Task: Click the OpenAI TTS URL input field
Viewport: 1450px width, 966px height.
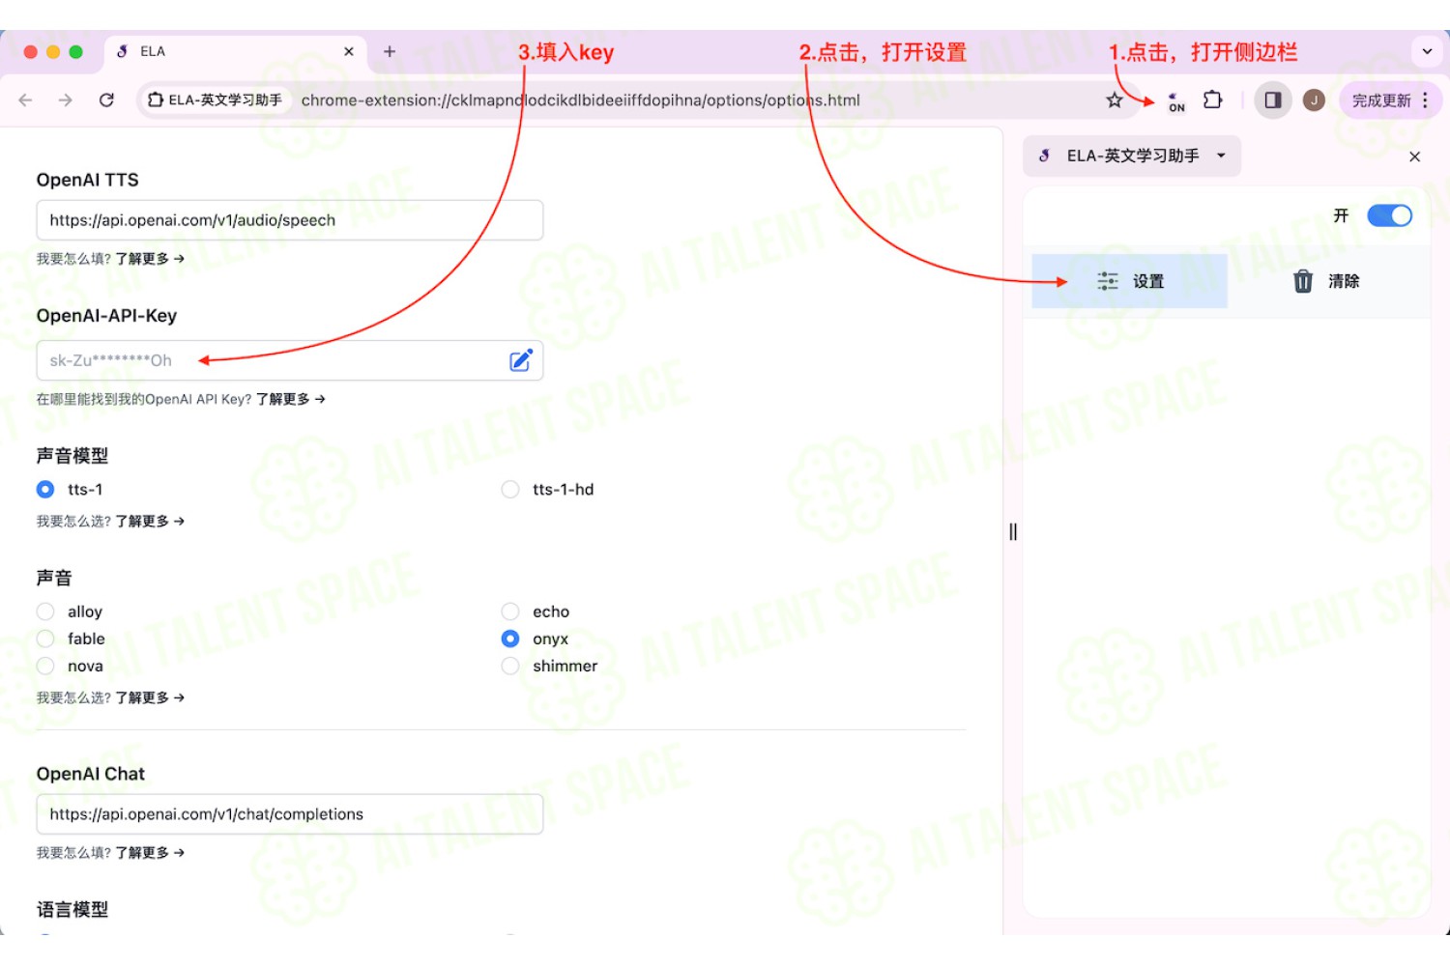Action: (x=290, y=220)
